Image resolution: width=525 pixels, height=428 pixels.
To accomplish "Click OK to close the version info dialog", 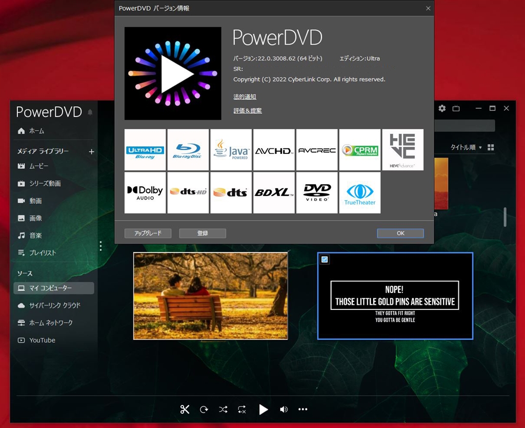I will pyautogui.click(x=400, y=233).
